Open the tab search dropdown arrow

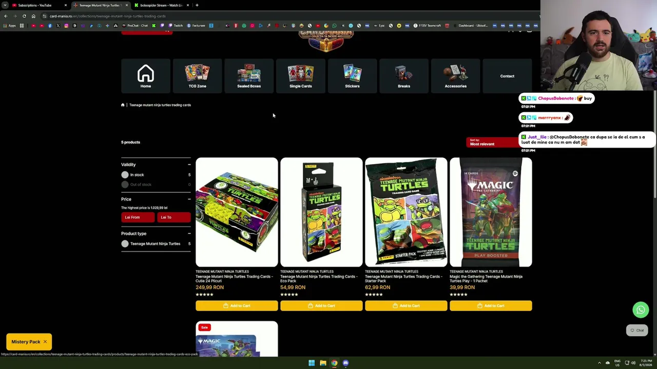pyautogui.click(x=5, y=5)
